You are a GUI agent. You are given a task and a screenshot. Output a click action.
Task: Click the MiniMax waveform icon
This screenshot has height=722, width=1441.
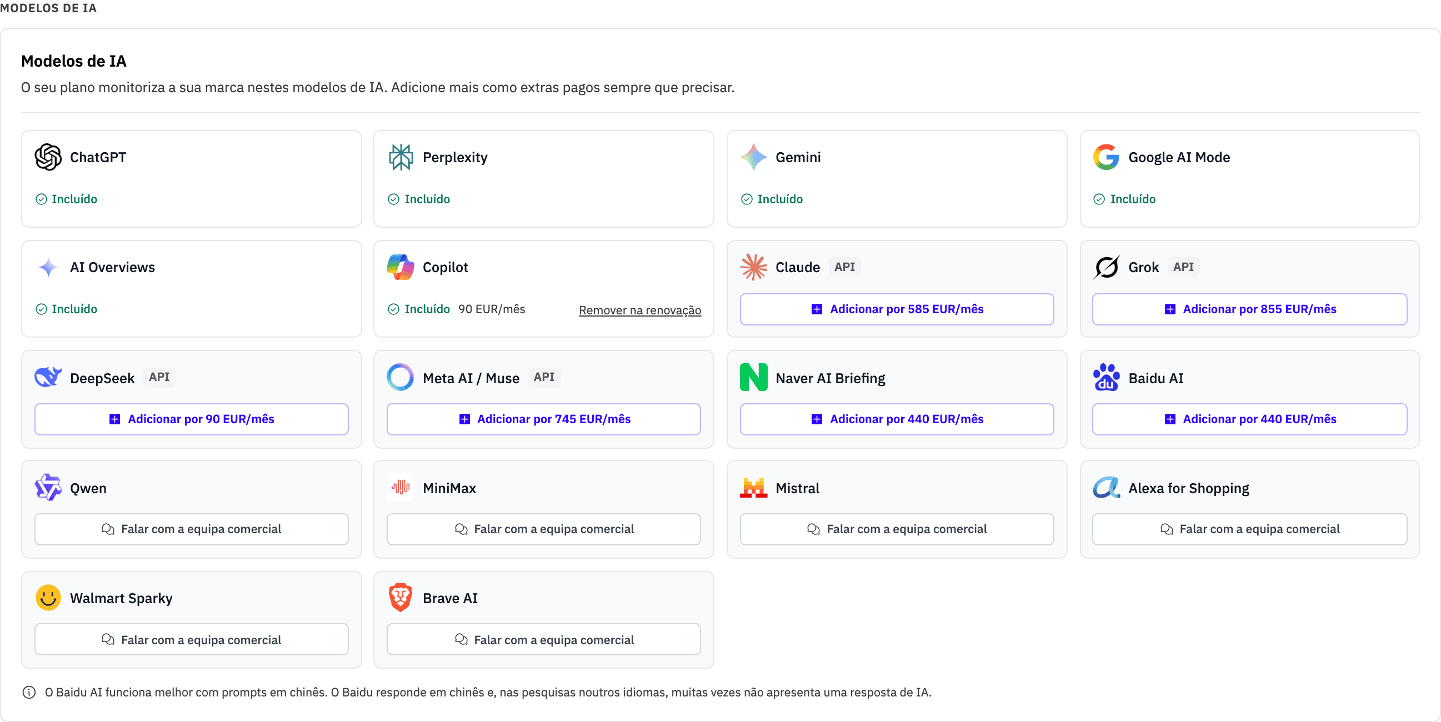tap(401, 488)
